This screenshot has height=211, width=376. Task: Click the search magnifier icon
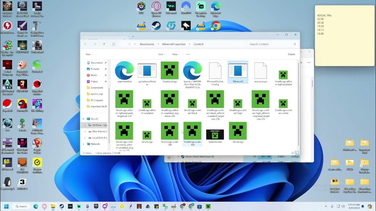pos(295,44)
